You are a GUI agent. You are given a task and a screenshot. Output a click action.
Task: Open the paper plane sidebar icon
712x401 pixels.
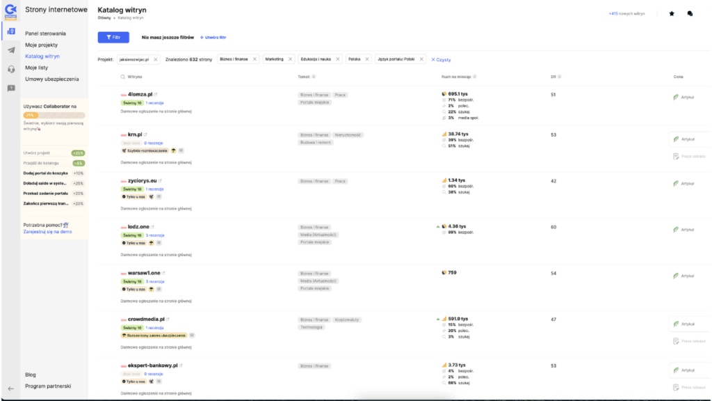(x=11, y=50)
